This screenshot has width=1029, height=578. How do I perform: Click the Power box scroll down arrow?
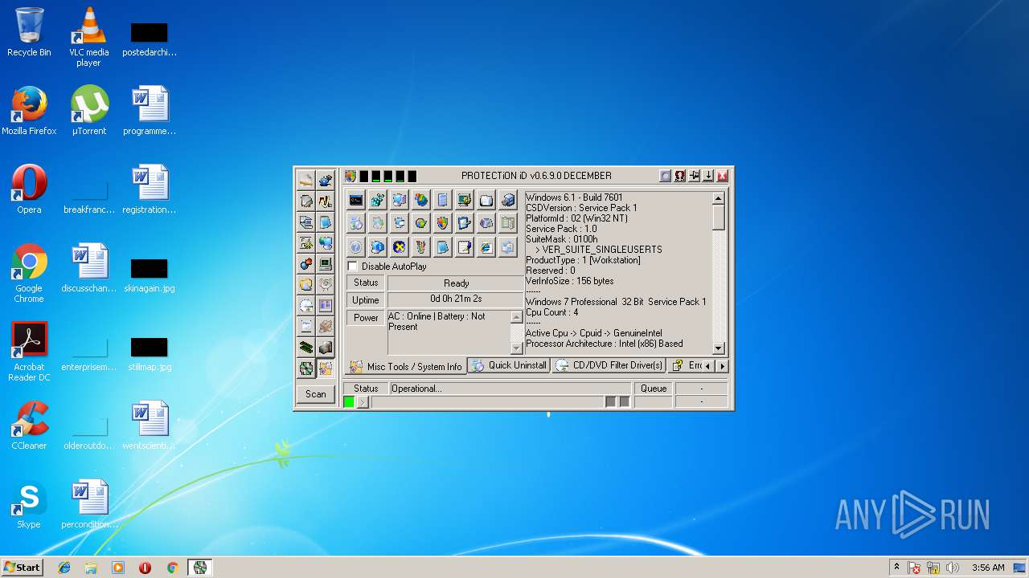[x=517, y=348]
